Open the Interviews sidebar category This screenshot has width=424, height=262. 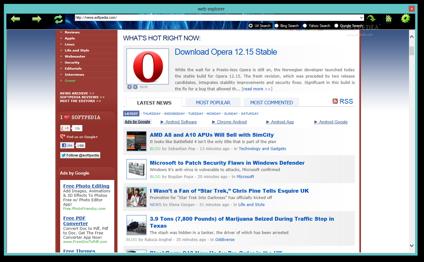click(74, 74)
